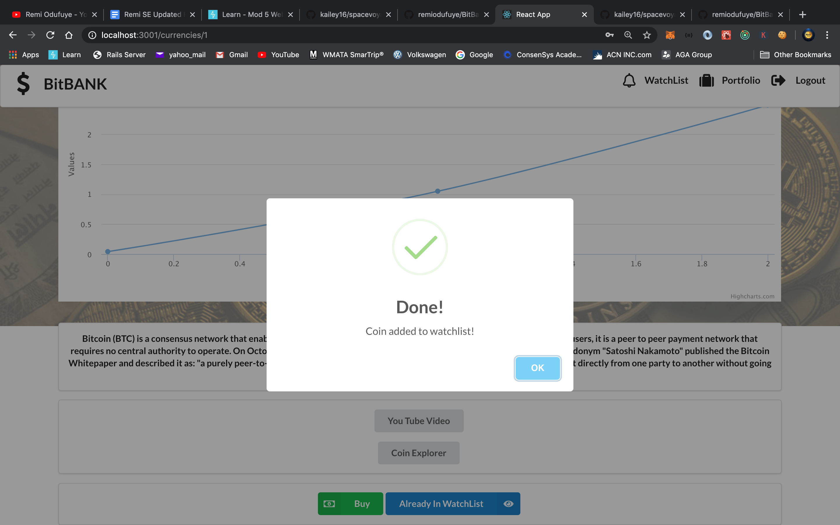Bookmark this page with the star icon
Screen dimensions: 840x525
coord(647,35)
